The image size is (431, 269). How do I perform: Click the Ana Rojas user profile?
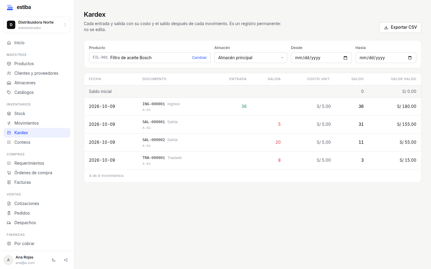[x=19, y=260]
